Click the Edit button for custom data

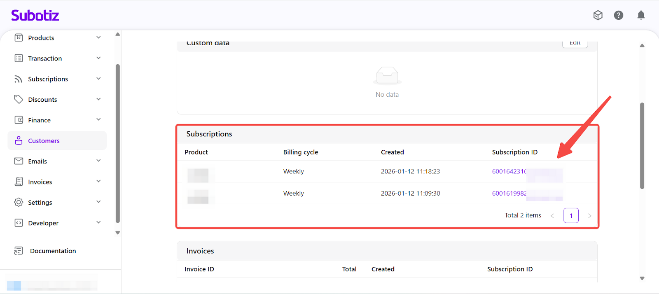pyautogui.click(x=575, y=43)
